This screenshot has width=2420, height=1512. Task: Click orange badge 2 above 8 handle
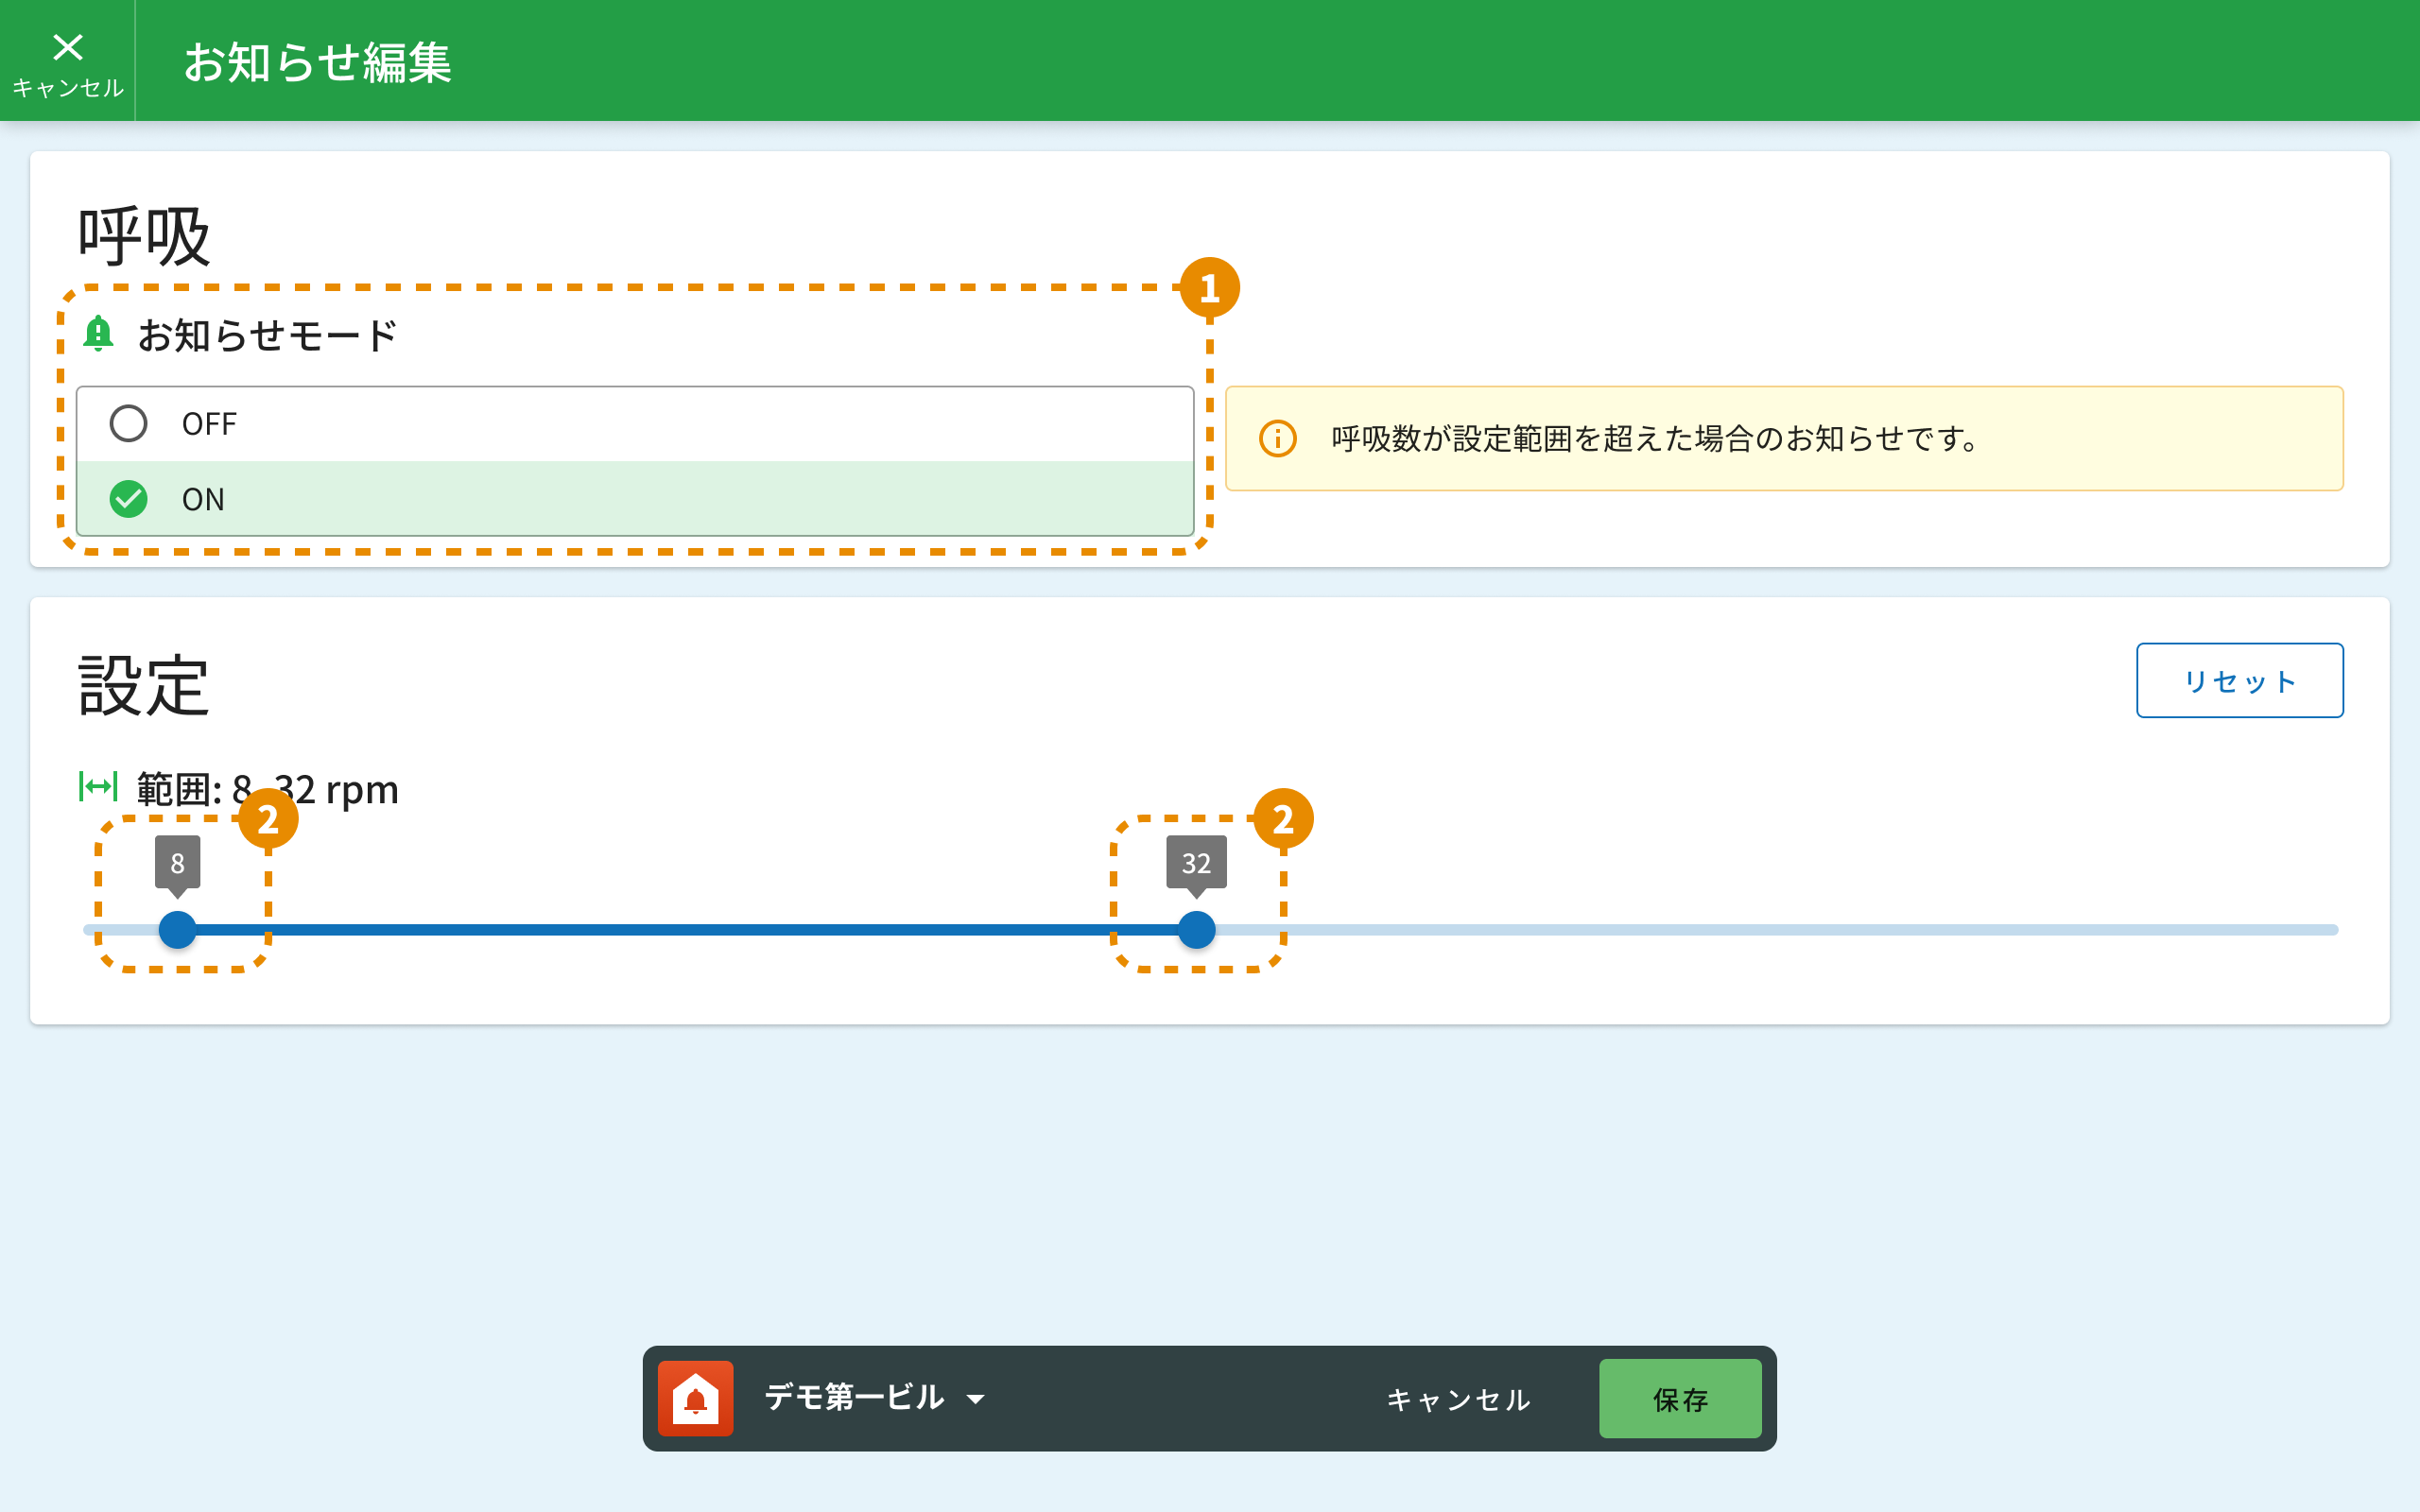[268, 819]
